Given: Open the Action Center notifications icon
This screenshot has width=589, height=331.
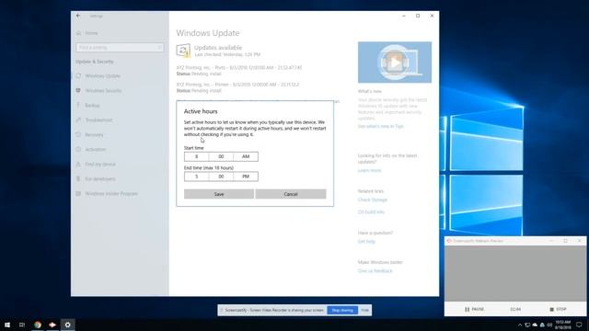Looking at the screenshot, I should (579, 325).
